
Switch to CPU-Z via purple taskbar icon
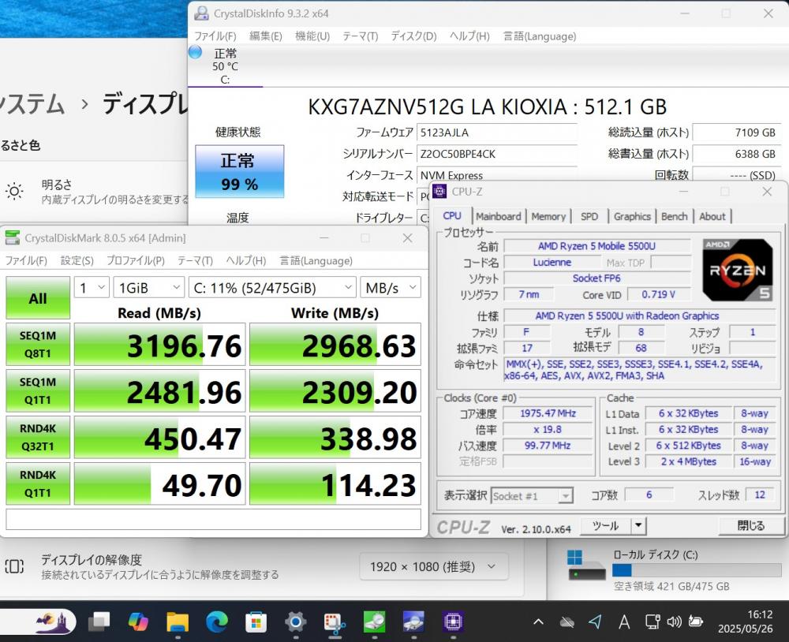coord(453,621)
